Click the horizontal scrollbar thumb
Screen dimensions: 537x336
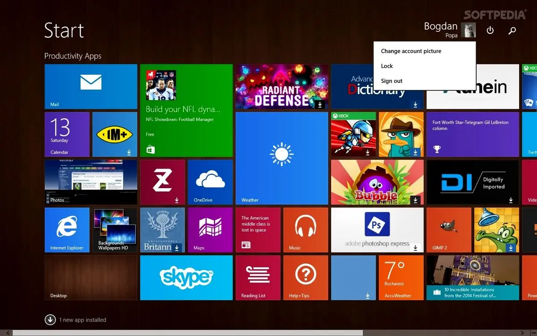188,333
